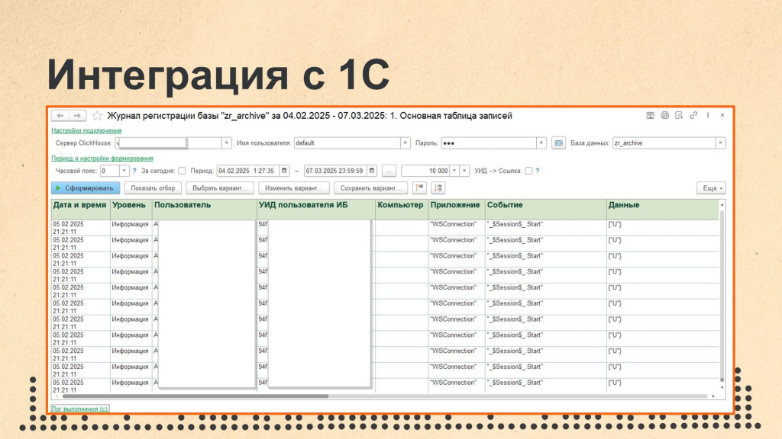
Task: Toggle the УИД --> Ссылка checkbox
Action: click(528, 171)
